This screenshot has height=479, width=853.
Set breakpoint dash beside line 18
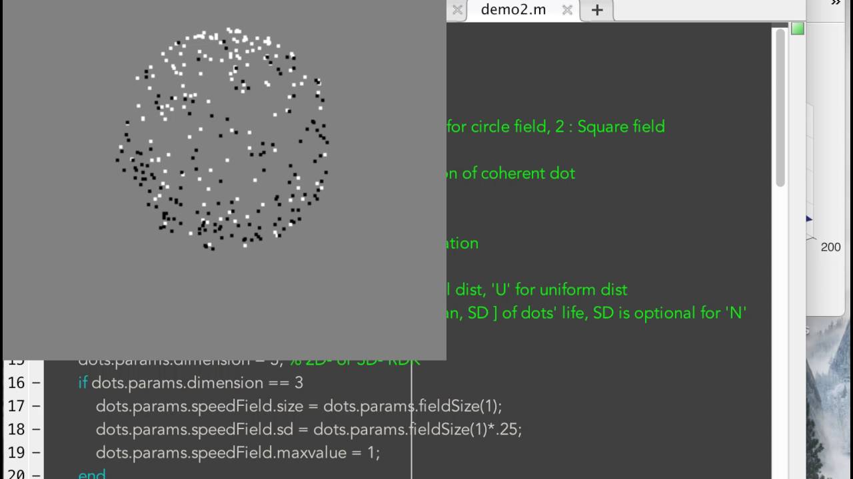click(36, 430)
